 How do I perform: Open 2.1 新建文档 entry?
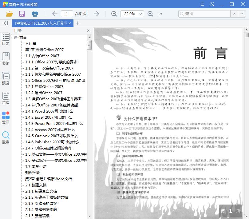click(x=36, y=185)
